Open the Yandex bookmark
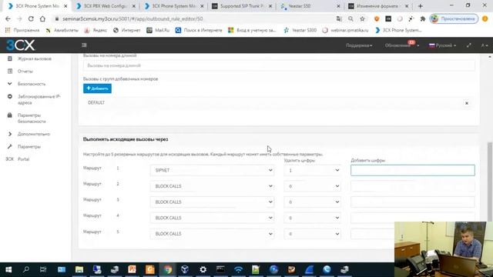This screenshot has width=493, height=277. (96, 31)
